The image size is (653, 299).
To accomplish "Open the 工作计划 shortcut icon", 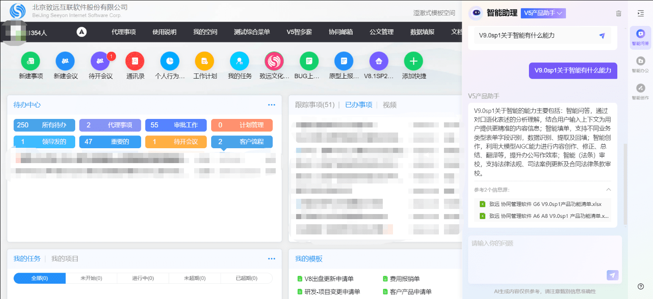I will coord(205,62).
